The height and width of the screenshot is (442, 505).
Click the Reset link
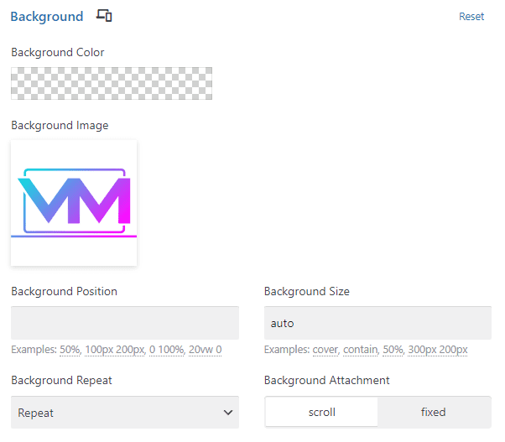click(x=471, y=17)
